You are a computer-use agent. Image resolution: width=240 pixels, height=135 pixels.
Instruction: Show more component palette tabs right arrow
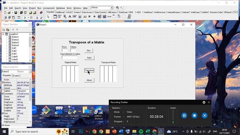pos(237,12)
